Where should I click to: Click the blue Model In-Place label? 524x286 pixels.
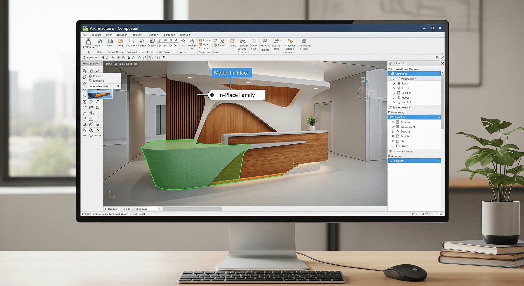pyautogui.click(x=231, y=73)
